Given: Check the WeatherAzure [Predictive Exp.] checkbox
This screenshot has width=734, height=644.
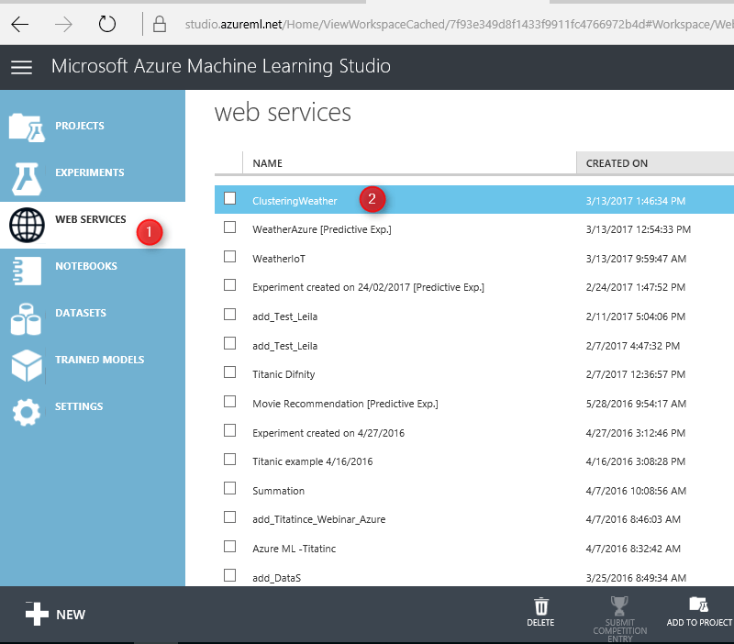Looking at the screenshot, I should [x=230, y=228].
